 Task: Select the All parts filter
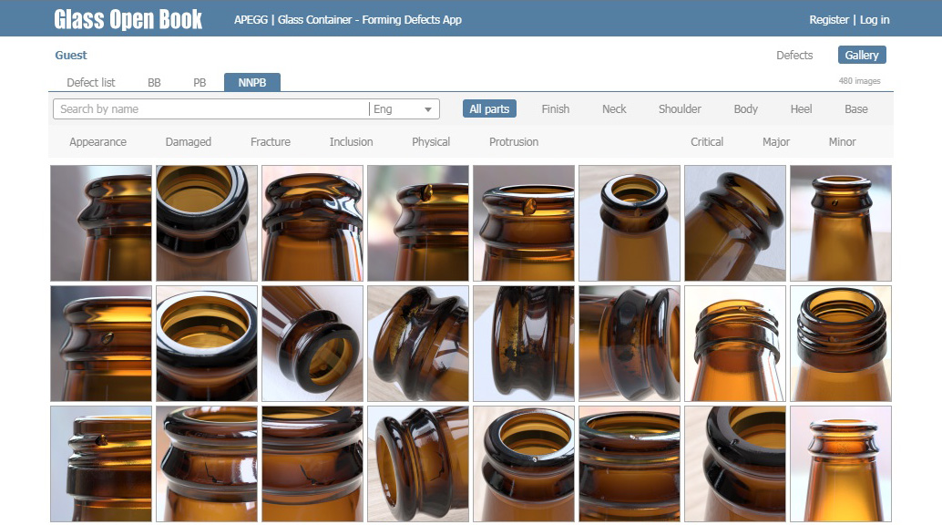(489, 108)
